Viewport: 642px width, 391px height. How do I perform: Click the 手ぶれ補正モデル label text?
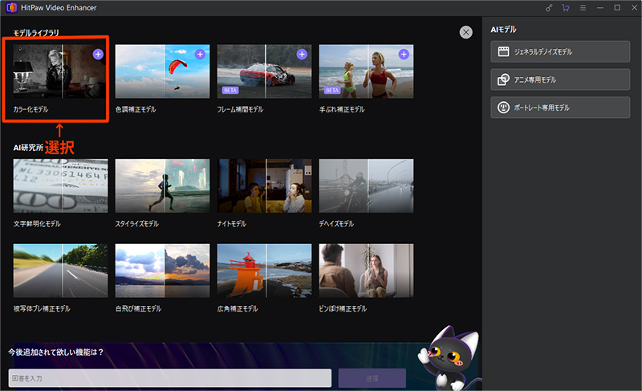point(342,109)
